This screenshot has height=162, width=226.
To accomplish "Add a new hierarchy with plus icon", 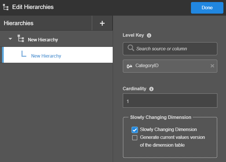I will click(102, 23).
